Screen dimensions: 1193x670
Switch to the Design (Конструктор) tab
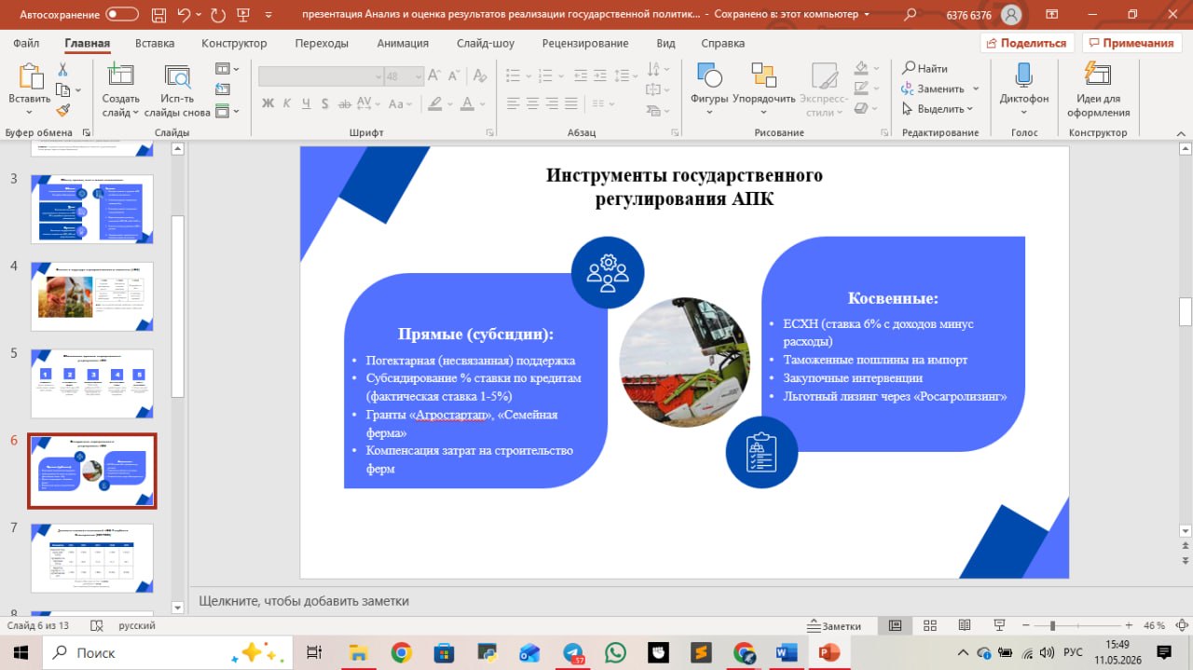[x=234, y=43]
